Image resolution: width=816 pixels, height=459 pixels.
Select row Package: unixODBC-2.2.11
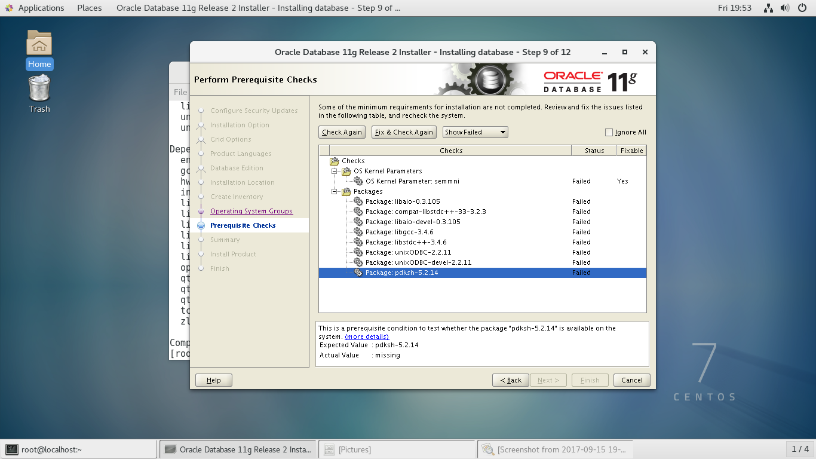(x=483, y=252)
